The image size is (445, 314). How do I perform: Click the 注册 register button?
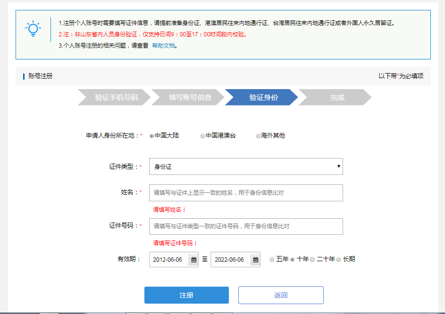click(186, 295)
